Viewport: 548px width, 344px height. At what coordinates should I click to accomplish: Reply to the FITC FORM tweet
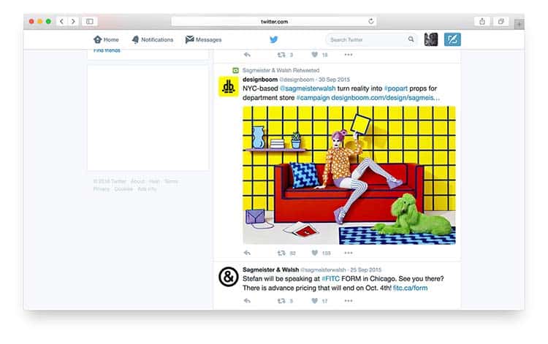click(247, 300)
